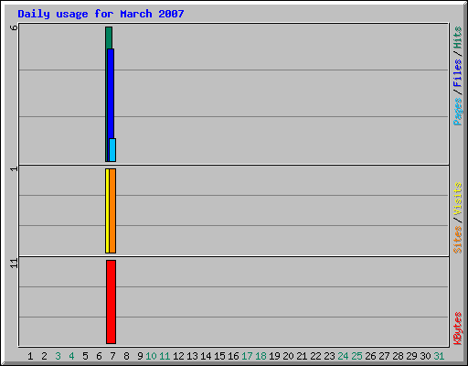Click the 'Daily usage for March 2007' title
The height and width of the screenshot is (366, 468).
click(x=101, y=14)
